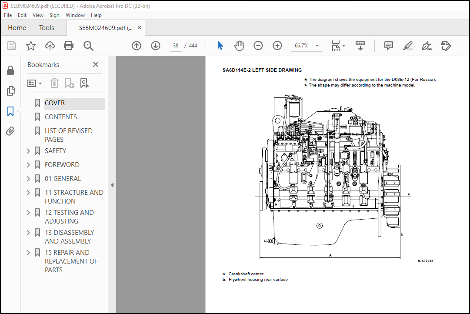Select the 01 GENERAL bookmark label
This screenshot has height=314, width=470.
pyautogui.click(x=63, y=179)
